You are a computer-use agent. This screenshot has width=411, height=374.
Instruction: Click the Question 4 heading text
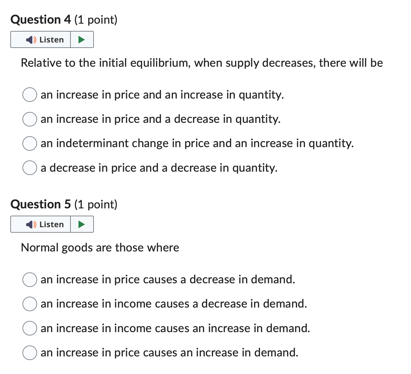64,19
